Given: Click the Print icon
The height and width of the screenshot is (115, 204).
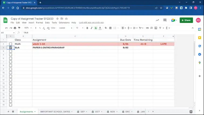Looking at the screenshot, I should click(x=15, y=28).
